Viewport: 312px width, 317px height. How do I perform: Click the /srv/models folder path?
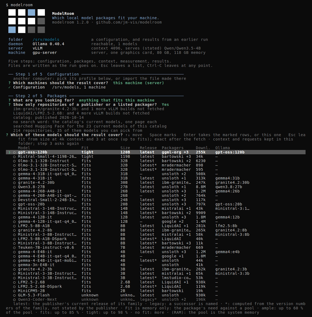(x=46, y=40)
